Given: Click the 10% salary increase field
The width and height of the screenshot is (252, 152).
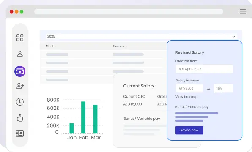Looking at the screenshot, I should [x=223, y=88].
